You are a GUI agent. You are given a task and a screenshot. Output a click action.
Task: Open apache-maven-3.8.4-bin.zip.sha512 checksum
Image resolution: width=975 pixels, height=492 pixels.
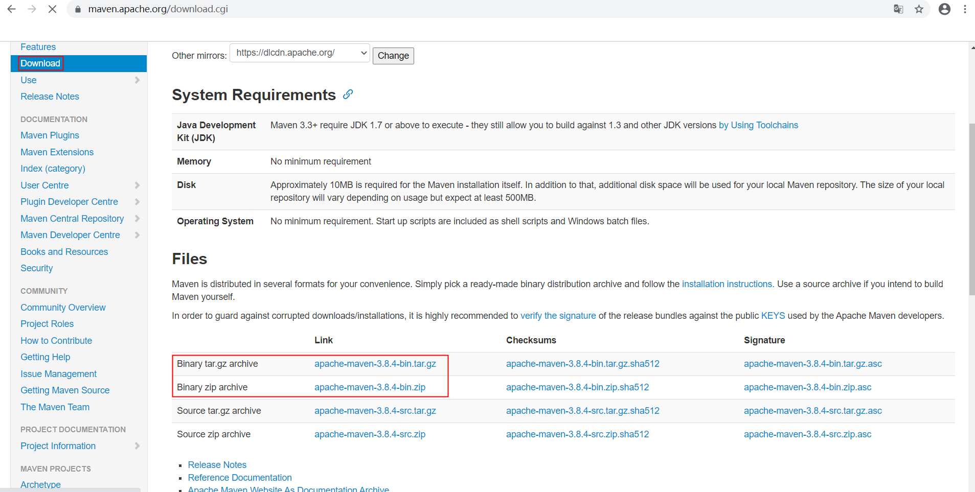[577, 387]
